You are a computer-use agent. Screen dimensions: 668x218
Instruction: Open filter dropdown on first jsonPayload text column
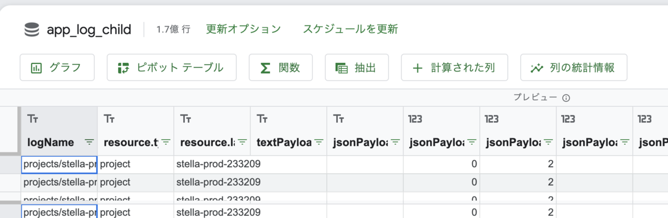pyautogui.click(x=395, y=142)
